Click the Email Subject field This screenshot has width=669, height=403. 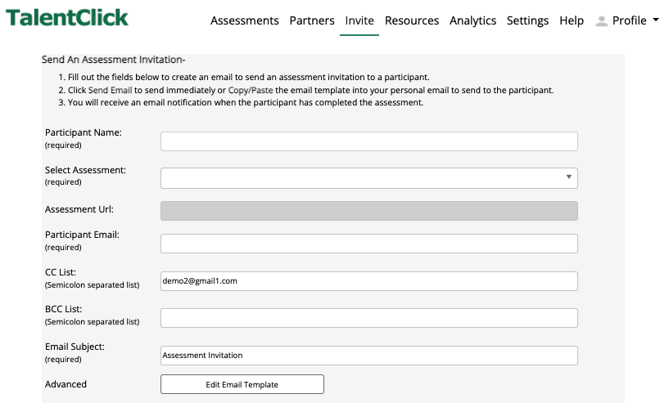[369, 356]
